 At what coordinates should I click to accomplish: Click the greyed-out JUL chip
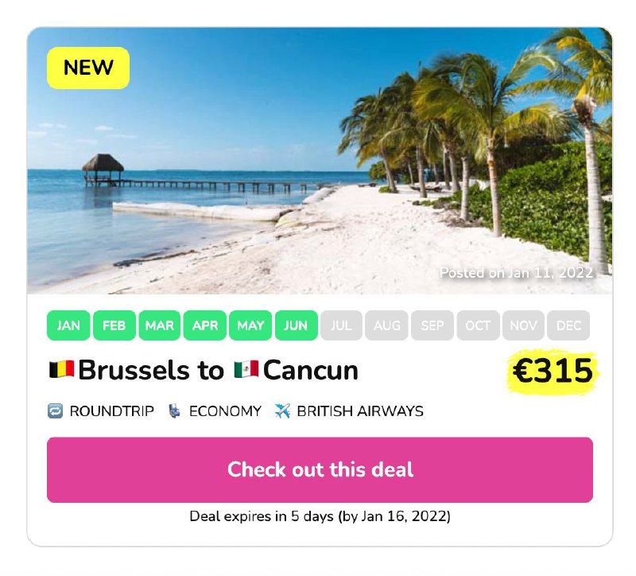[x=341, y=325]
